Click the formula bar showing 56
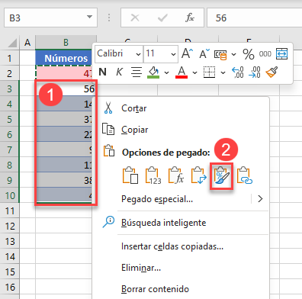This screenshot has height=299, width=302. pyautogui.click(x=255, y=18)
